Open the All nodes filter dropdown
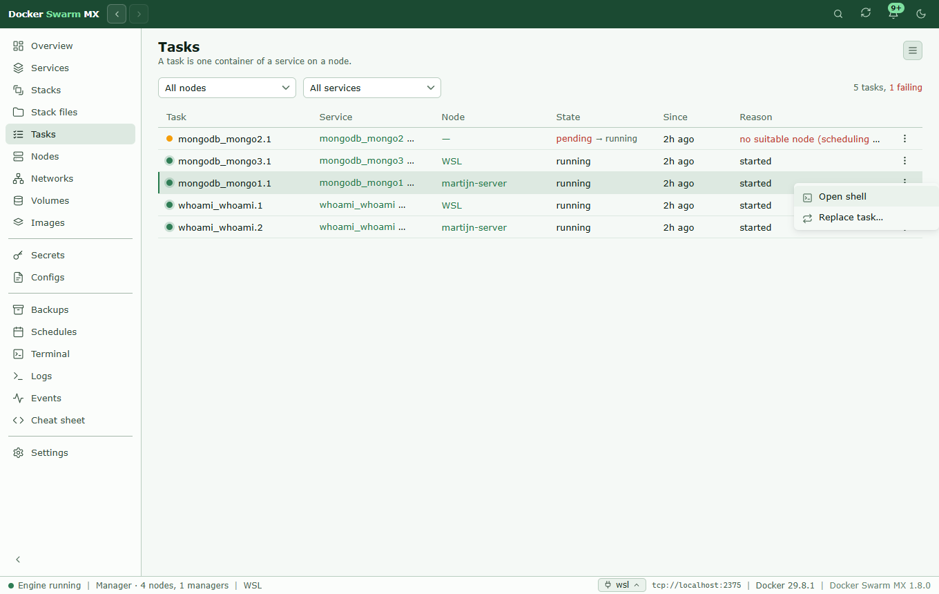 point(227,88)
